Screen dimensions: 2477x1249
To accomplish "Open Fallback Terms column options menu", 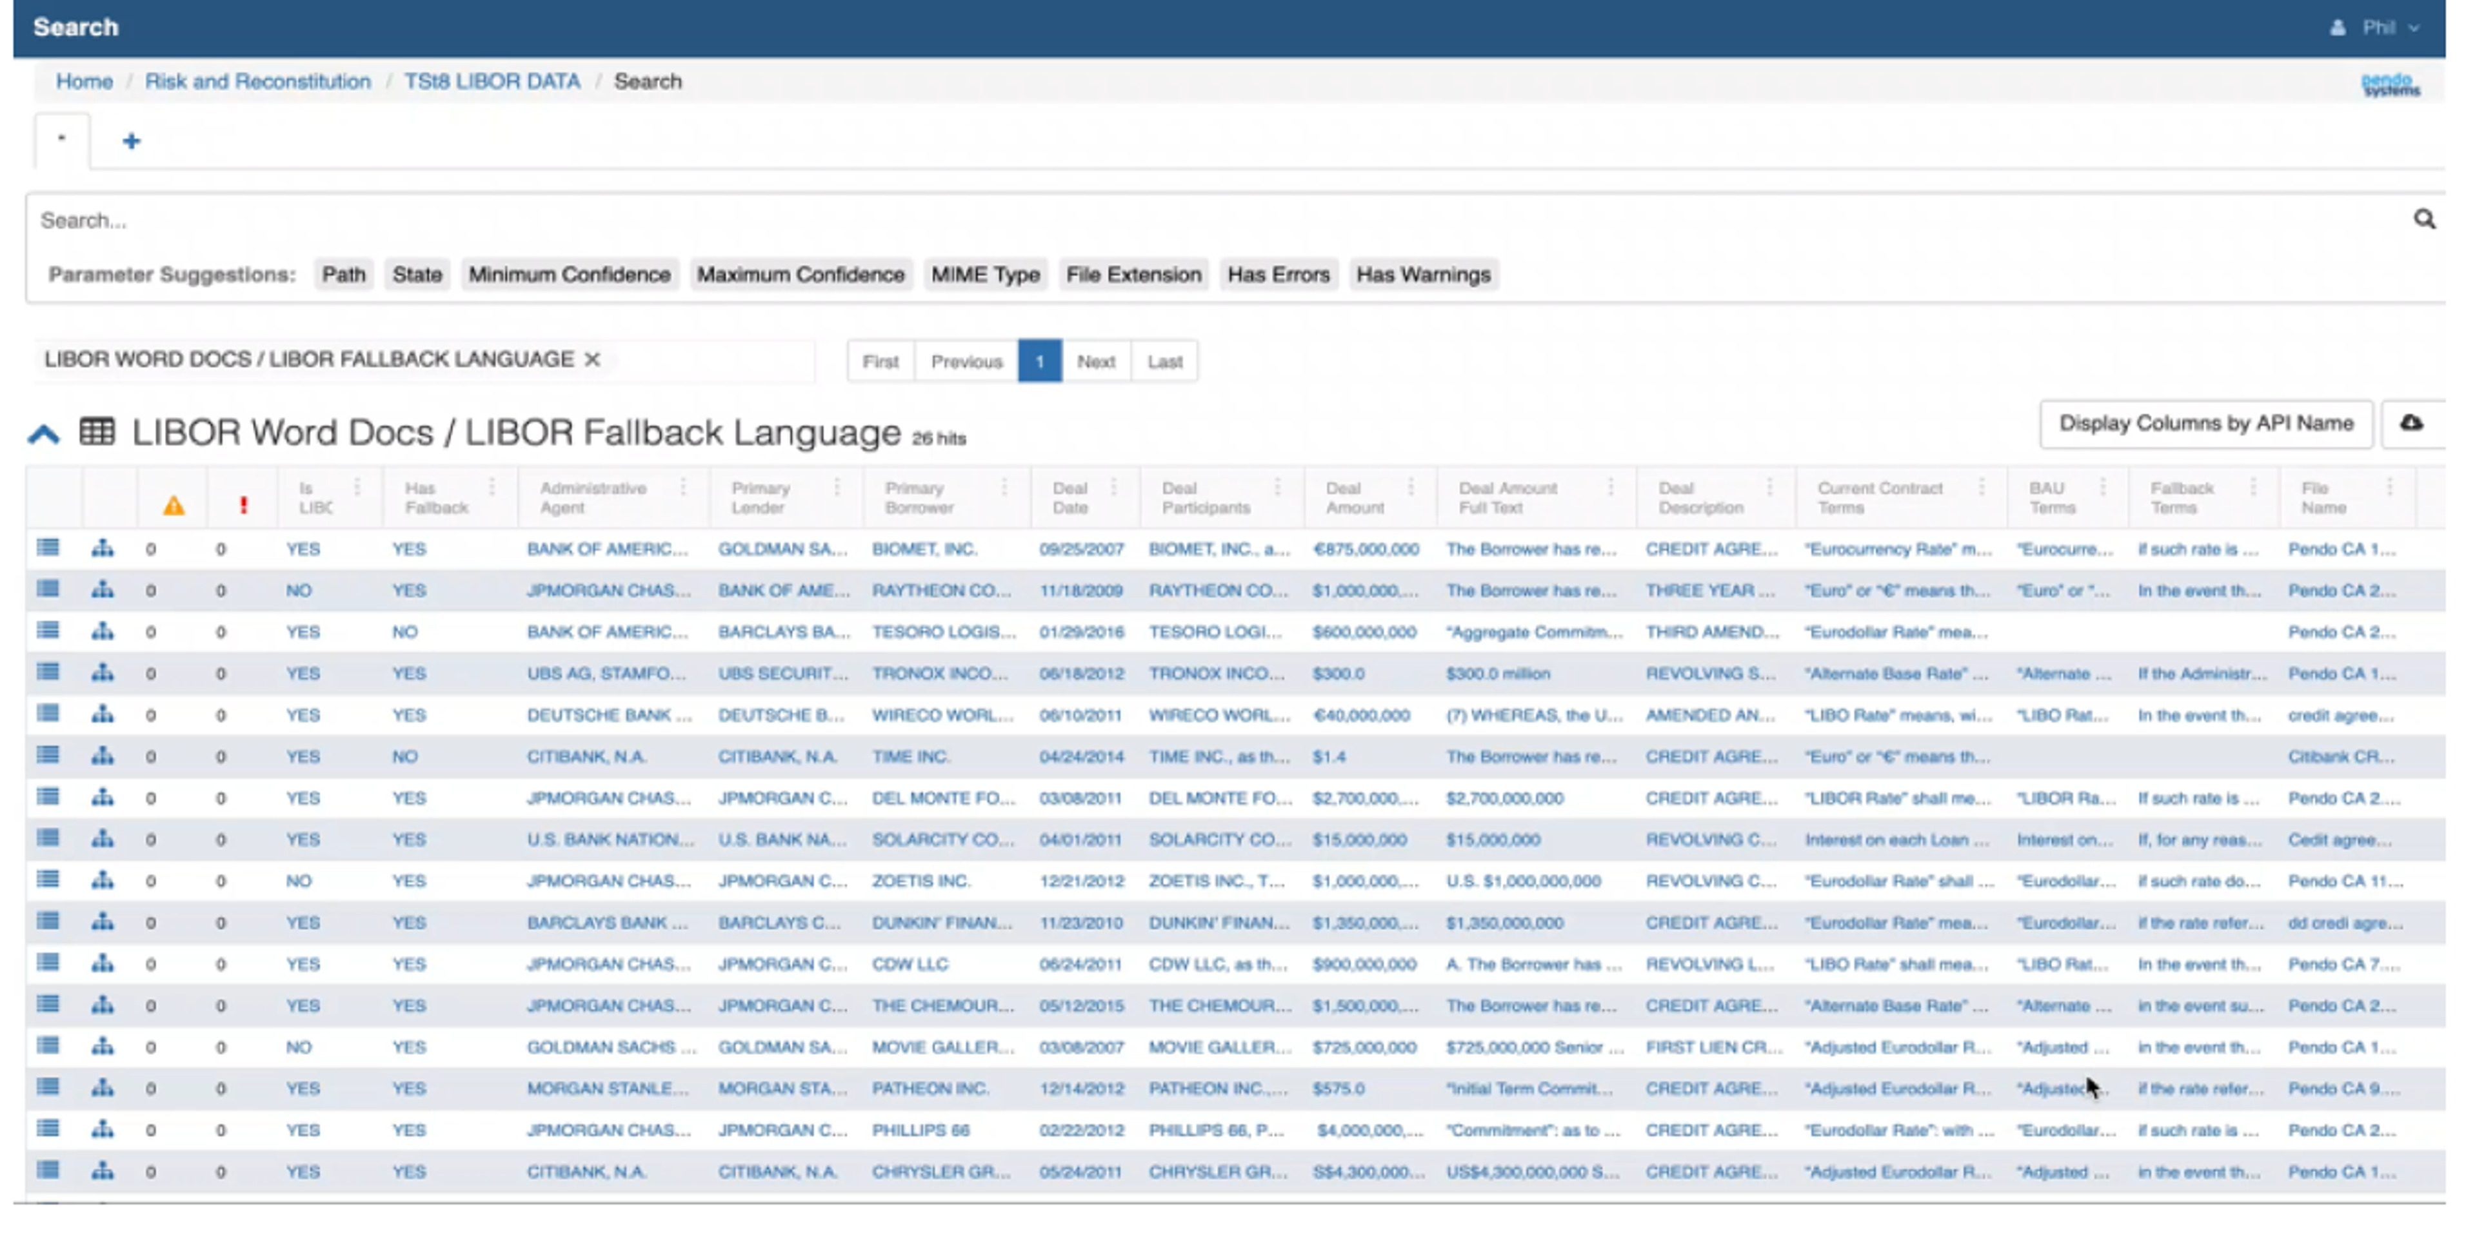I will click(x=2253, y=487).
